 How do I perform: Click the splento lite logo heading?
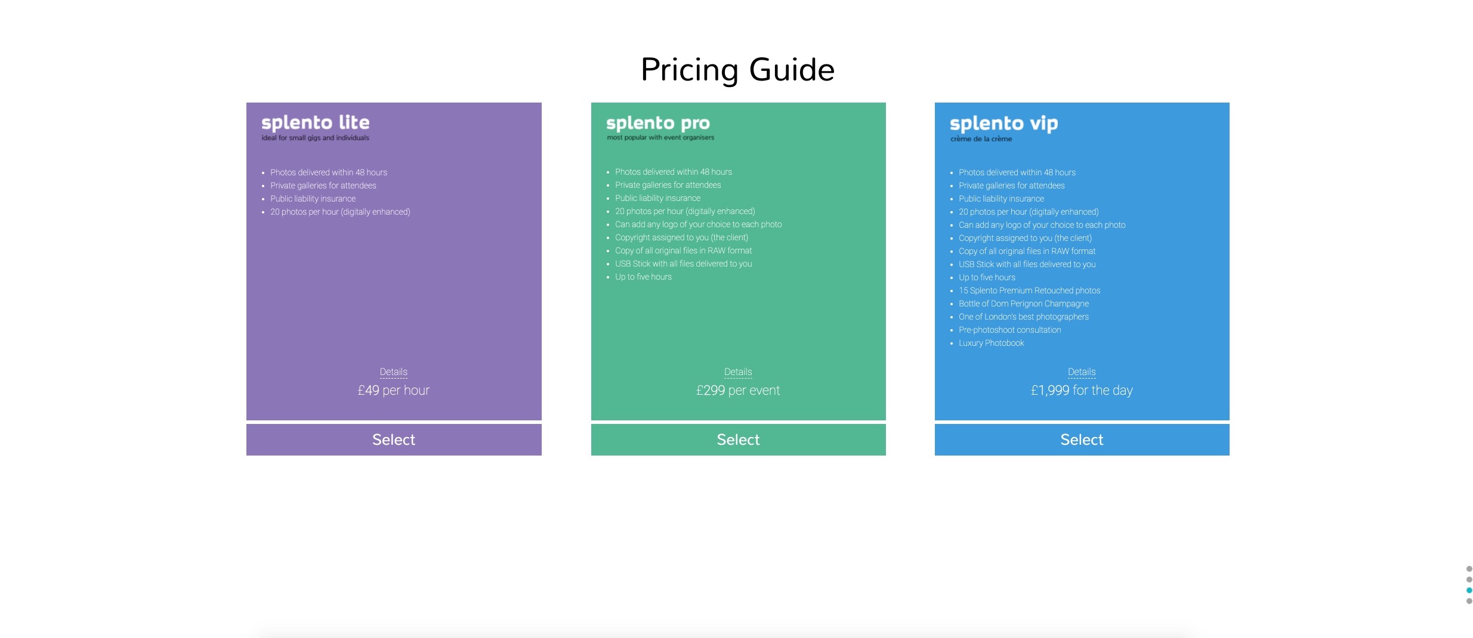[x=316, y=123]
